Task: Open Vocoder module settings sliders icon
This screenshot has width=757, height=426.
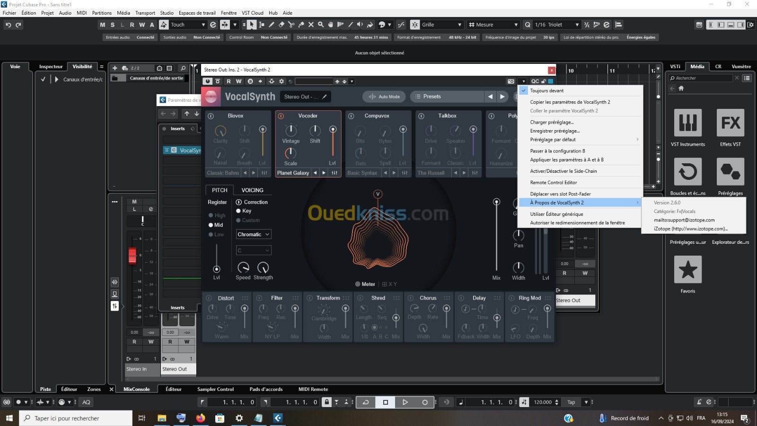Action: [x=334, y=173]
